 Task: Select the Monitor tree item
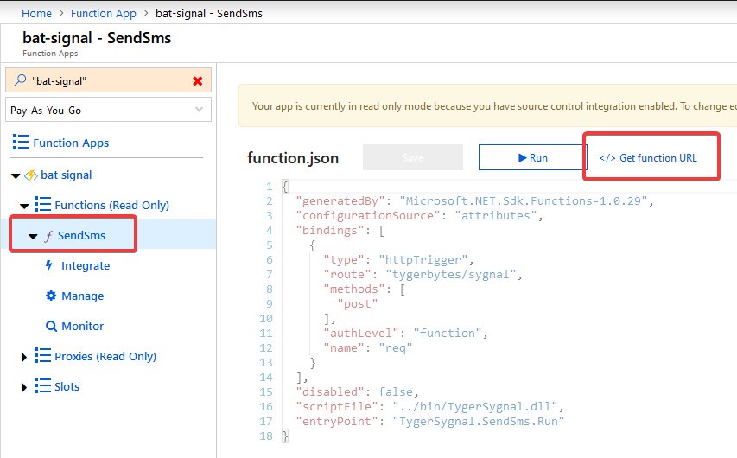pyautogui.click(x=82, y=326)
